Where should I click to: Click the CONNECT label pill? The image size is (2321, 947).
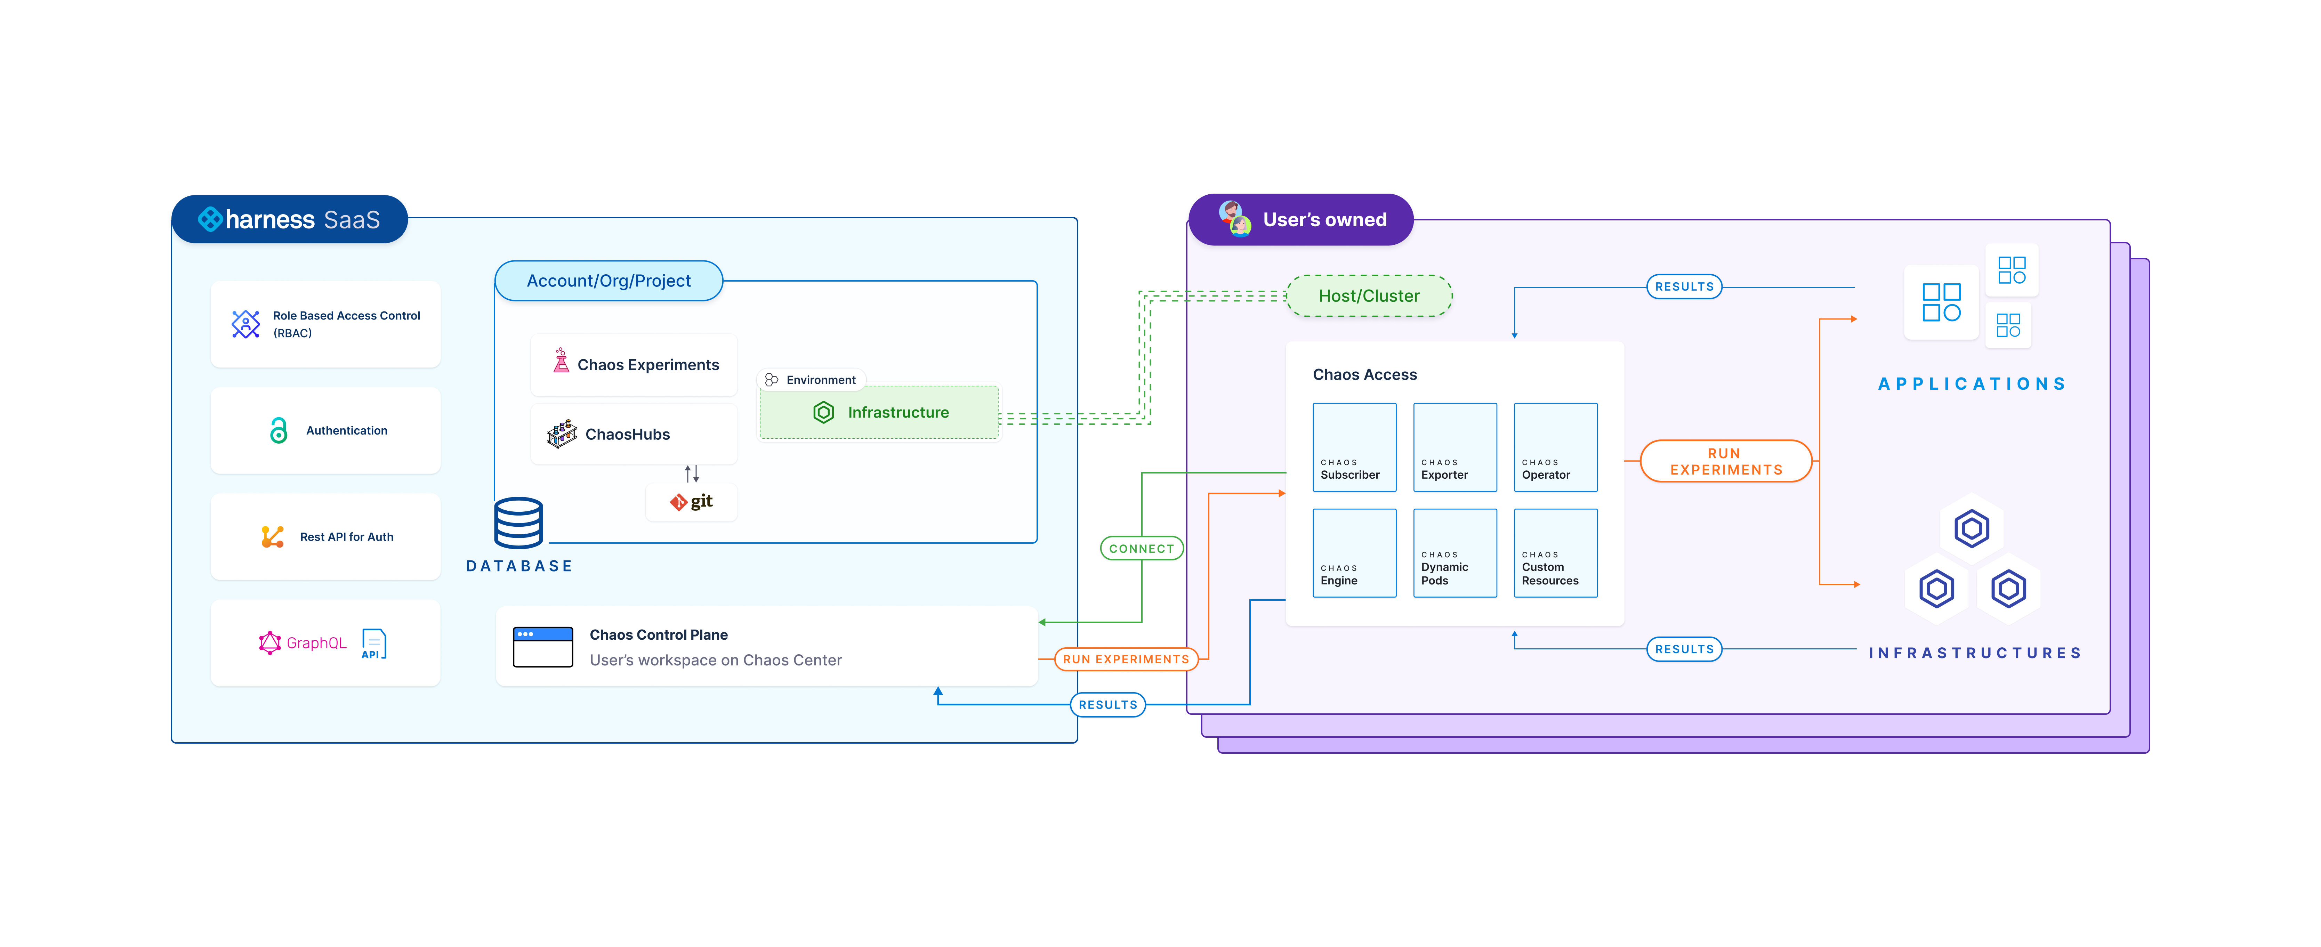coord(1142,549)
